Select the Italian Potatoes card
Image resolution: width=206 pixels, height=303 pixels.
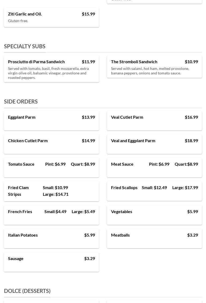click(x=51, y=238)
